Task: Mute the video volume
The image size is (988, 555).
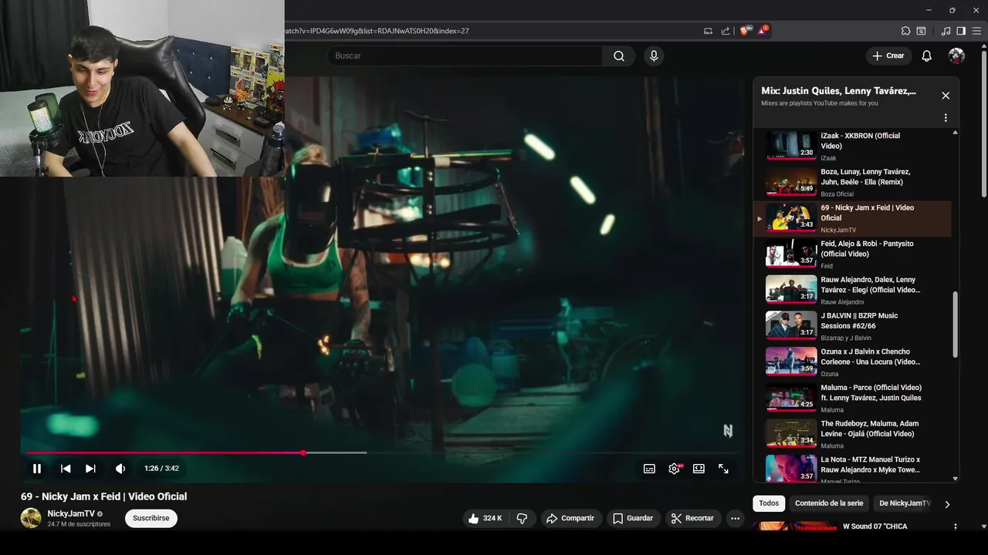Action: [120, 468]
